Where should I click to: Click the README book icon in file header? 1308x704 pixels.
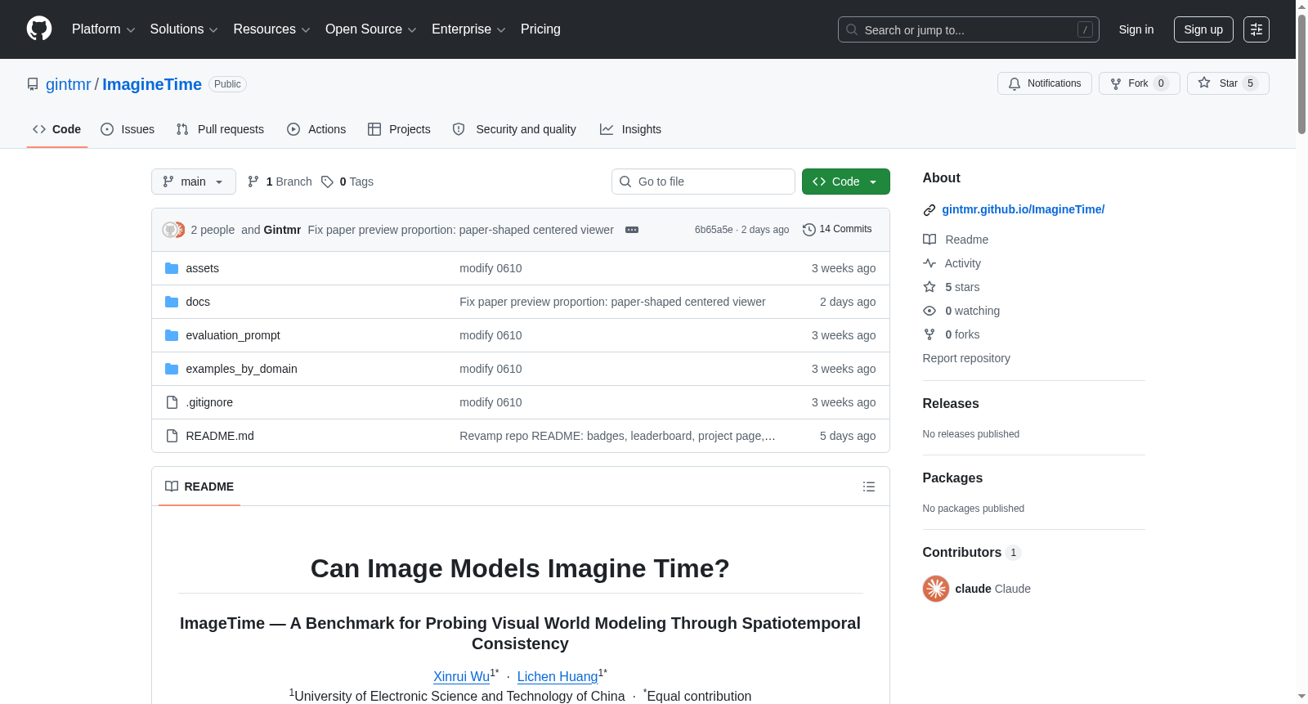172,487
